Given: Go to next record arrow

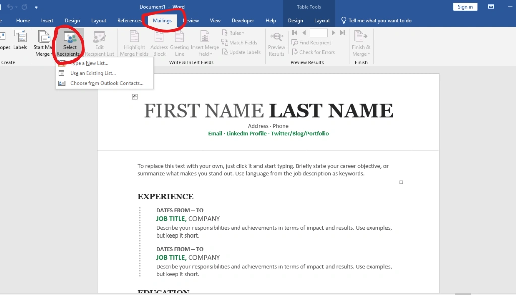Looking at the screenshot, I should pos(333,33).
